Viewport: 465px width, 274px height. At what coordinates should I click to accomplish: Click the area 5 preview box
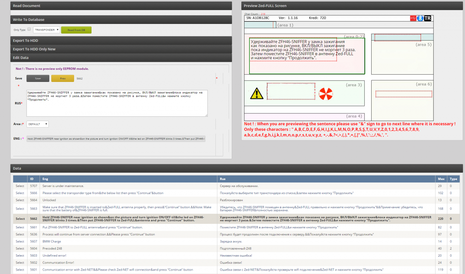(x=402, y=54)
